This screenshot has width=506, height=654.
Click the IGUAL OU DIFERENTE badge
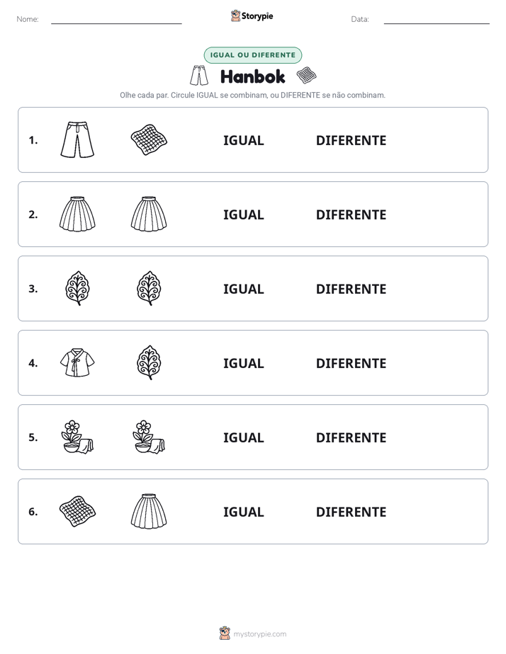[252, 55]
